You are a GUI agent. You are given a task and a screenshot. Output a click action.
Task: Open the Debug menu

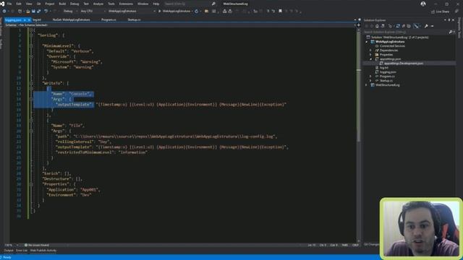[x=75, y=4]
